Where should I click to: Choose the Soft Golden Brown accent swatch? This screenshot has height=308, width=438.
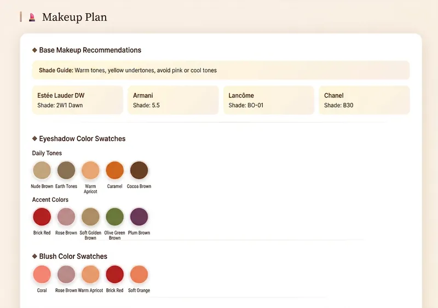(90, 217)
